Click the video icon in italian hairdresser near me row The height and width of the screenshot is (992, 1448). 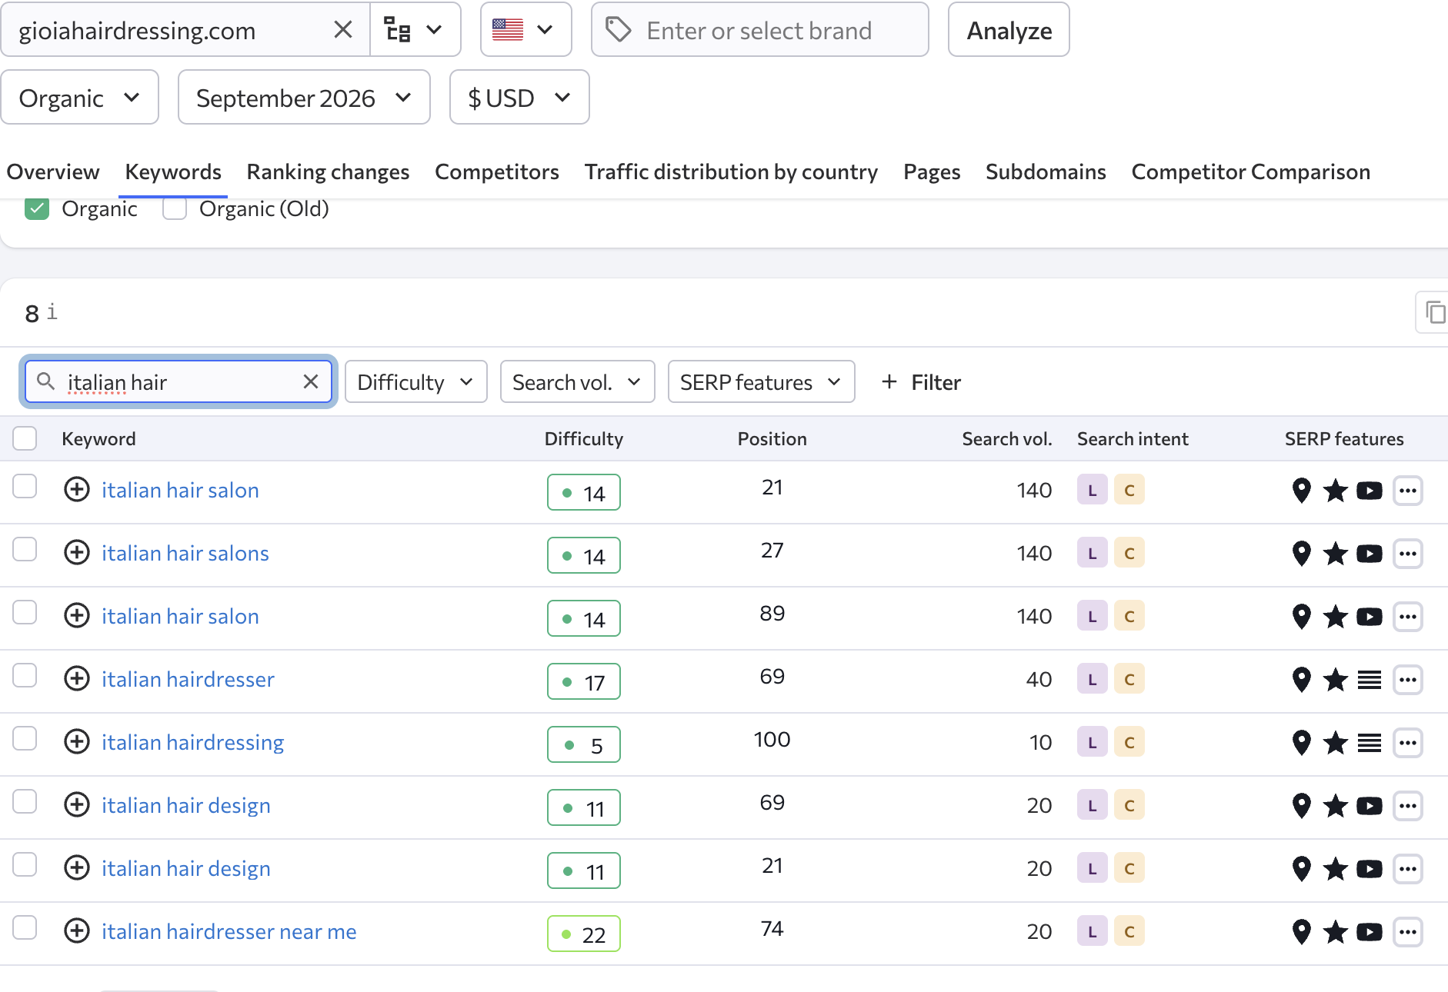(x=1370, y=932)
